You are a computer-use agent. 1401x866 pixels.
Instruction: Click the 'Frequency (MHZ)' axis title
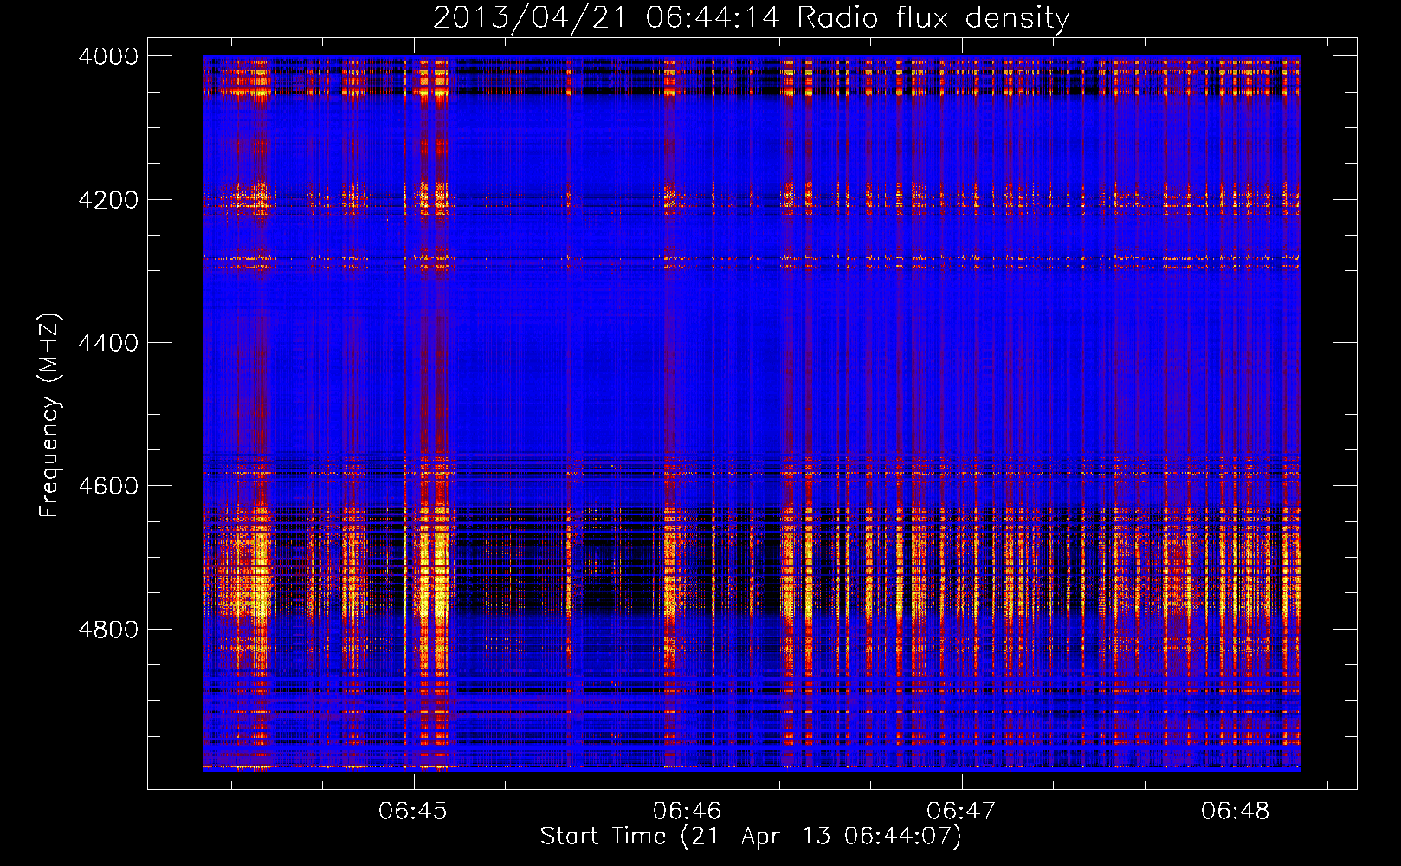pos(49,415)
